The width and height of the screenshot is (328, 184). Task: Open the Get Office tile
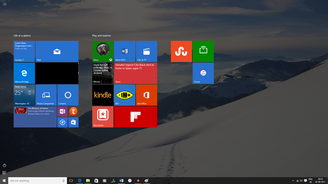pyautogui.click(x=146, y=95)
